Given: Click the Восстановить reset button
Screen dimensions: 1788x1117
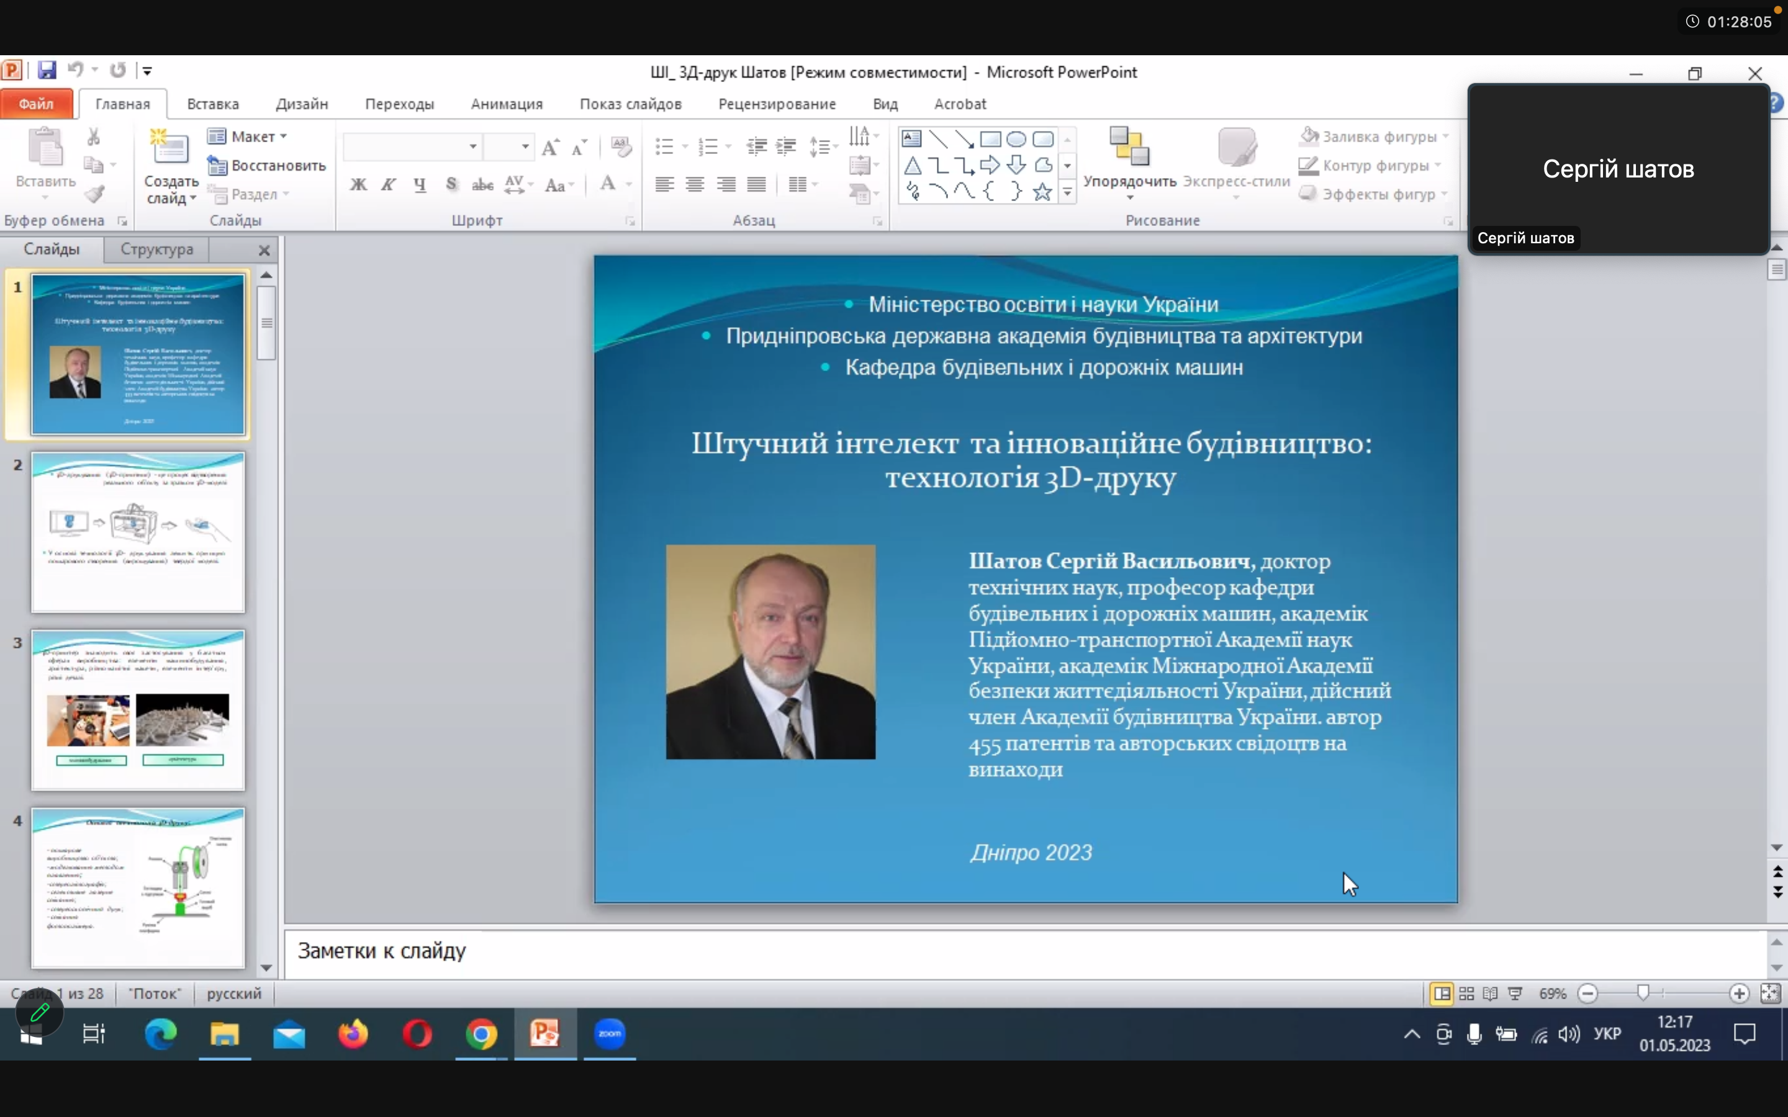Looking at the screenshot, I should (x=267, y=166).
